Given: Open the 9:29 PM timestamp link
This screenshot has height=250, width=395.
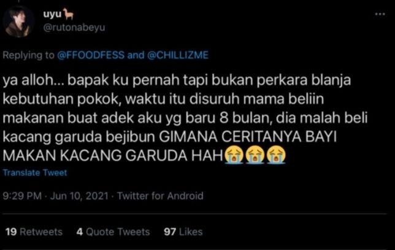Looking at the screenshot, I should [22, 196].
